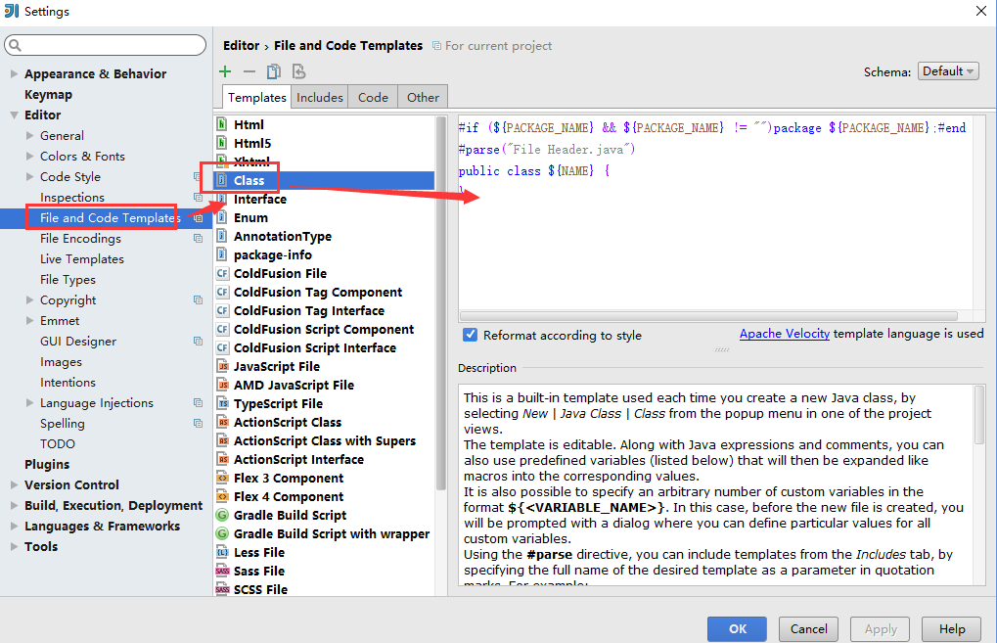
Task: Expand the Copyright arrow
Action: pos(30,300)
